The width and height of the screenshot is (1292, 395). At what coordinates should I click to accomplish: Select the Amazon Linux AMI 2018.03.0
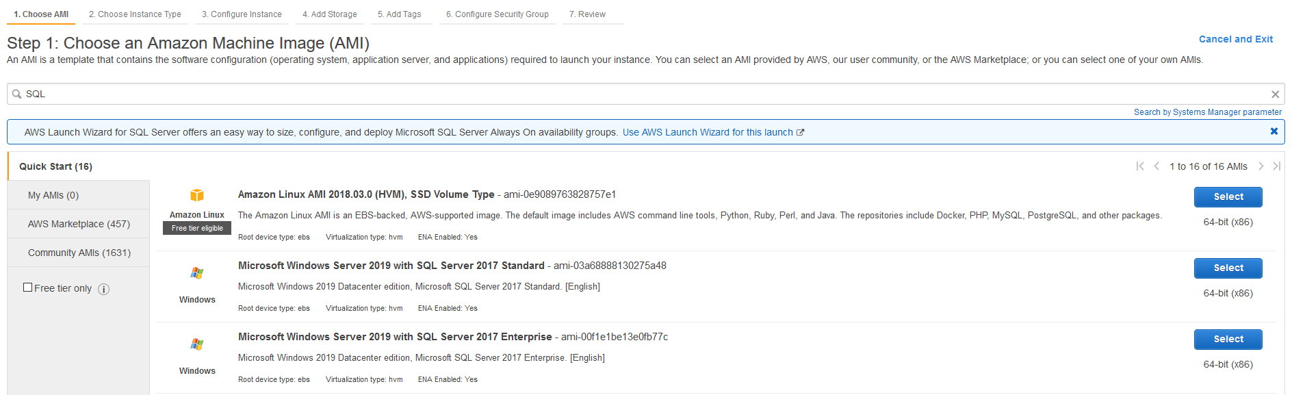tap(1228, 197)
